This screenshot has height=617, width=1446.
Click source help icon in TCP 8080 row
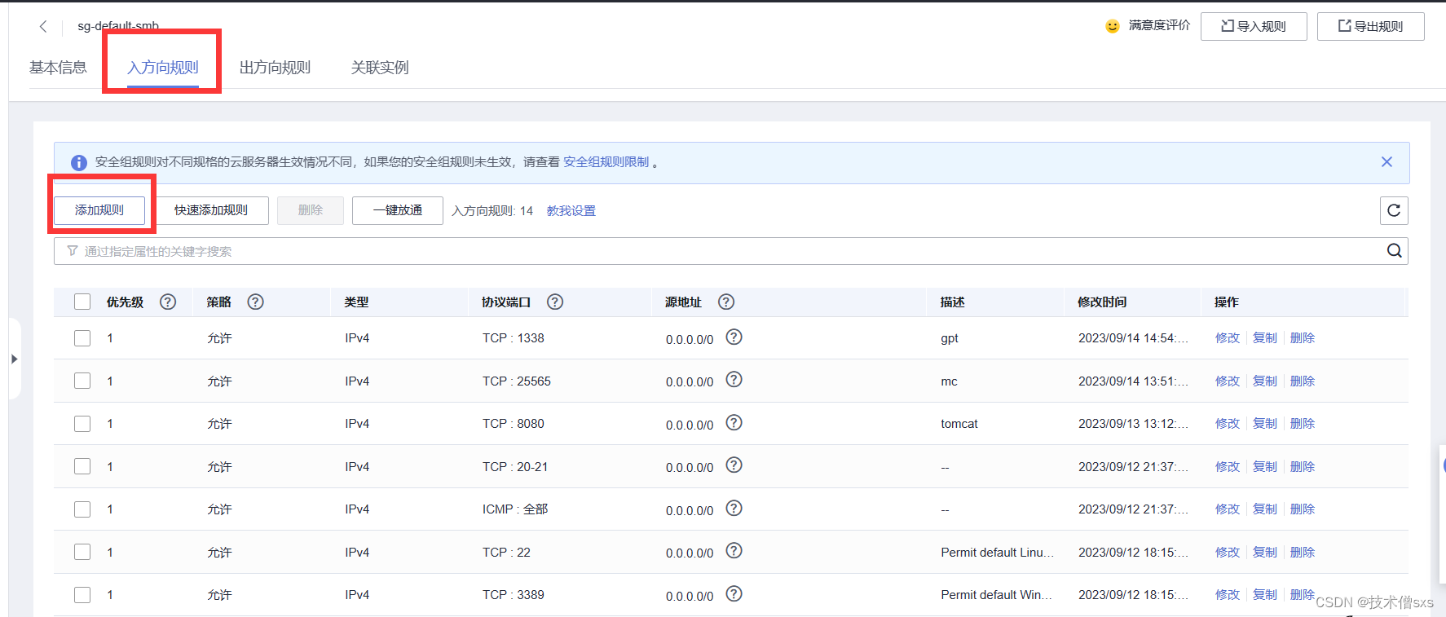point(734,423)
